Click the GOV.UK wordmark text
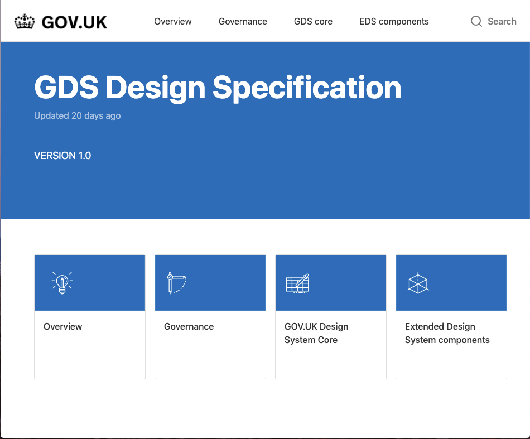The image size is (530, 439). pyautogui.click(x=74, y=22)
